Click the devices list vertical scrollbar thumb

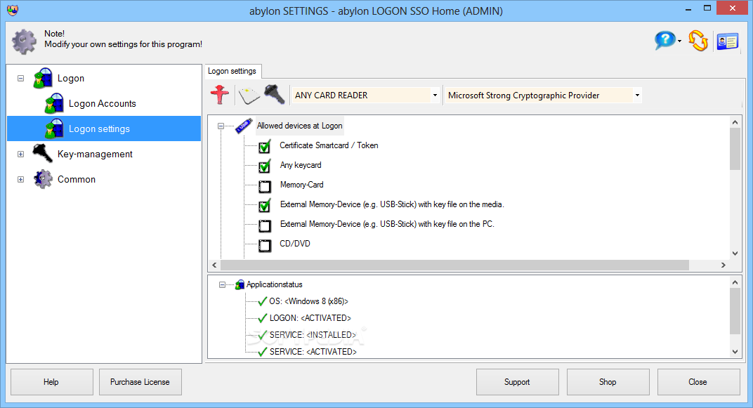[x=735, y=149]
